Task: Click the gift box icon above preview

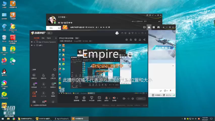Action: (x=127, y=40)
